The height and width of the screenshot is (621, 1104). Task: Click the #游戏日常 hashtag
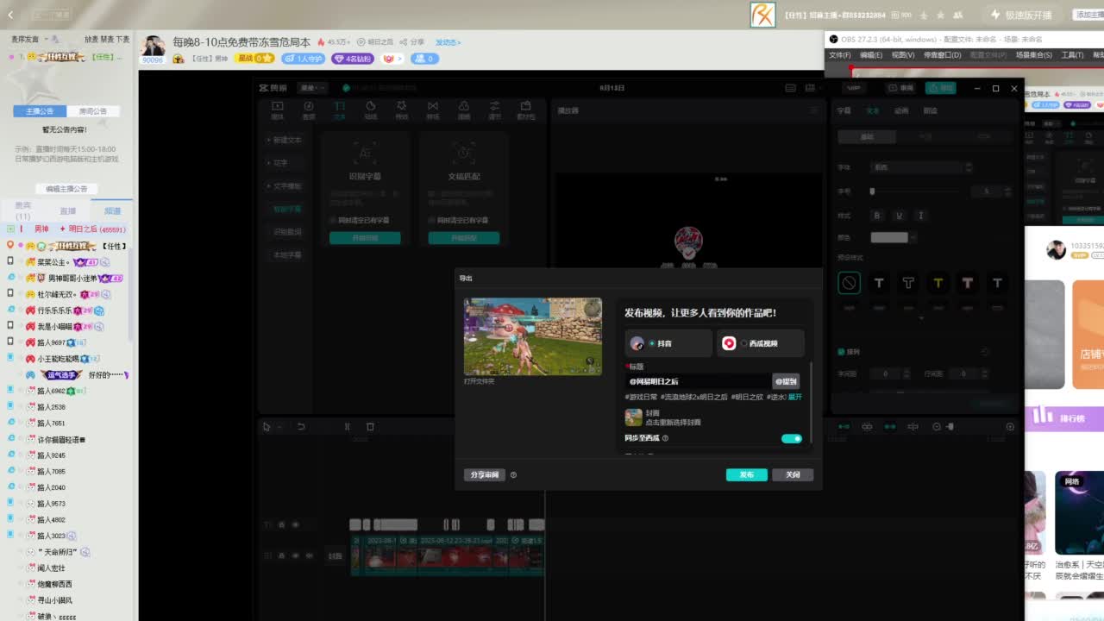641,397
